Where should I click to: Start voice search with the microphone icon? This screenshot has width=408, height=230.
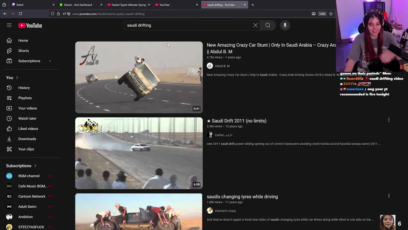(285, 25)
